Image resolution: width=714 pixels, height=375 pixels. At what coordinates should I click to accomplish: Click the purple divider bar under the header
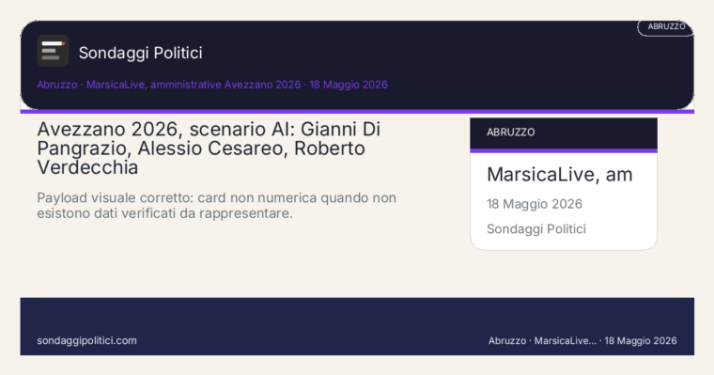pyautogui.click(x=357, y=111)
